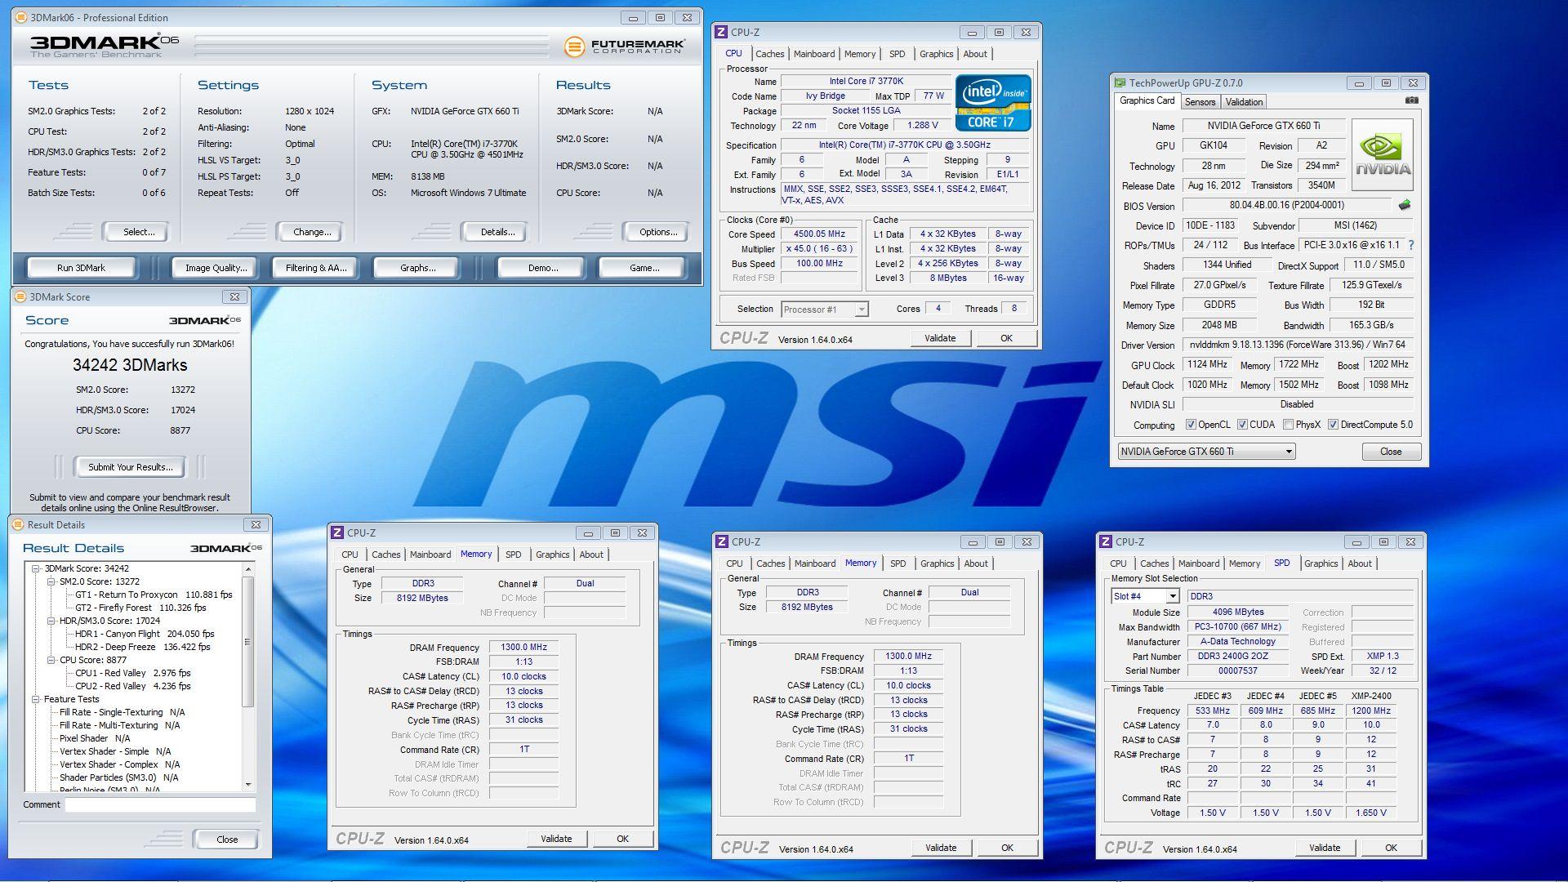The height and width of the screenshot is (882, 1568).
Task: Click the Submit Your Results... button
Action: [131, 467]
